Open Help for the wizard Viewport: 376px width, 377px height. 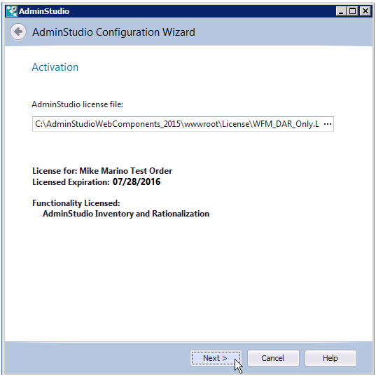pos(330,358)
